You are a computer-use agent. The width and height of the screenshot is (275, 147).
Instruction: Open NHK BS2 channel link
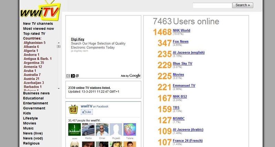180,97
